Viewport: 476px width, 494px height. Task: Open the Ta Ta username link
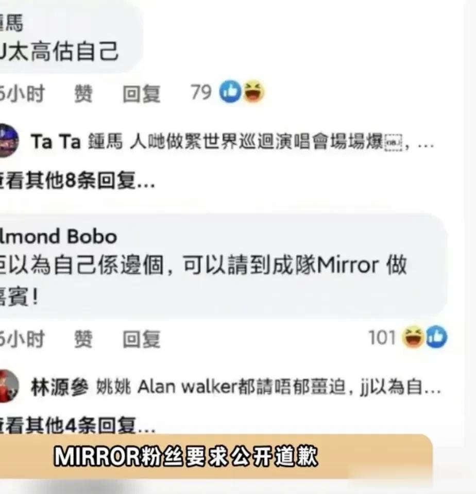coord(56,141)
